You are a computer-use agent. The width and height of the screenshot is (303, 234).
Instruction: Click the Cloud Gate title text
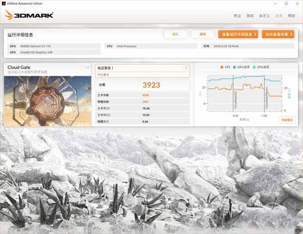click(x=19, y=68)
